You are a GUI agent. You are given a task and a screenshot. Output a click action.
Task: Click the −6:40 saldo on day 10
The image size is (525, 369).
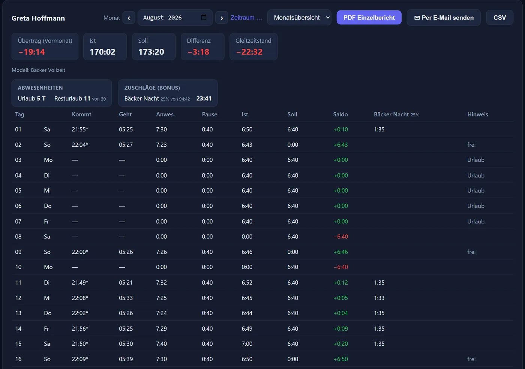[340, 267]
